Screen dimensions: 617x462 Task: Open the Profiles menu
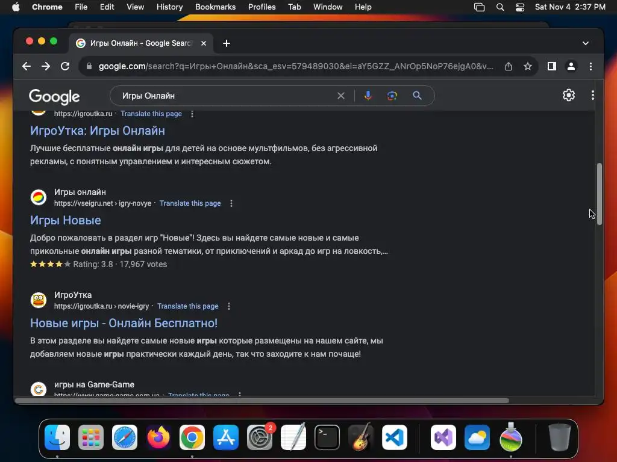[x=262, y=7]
